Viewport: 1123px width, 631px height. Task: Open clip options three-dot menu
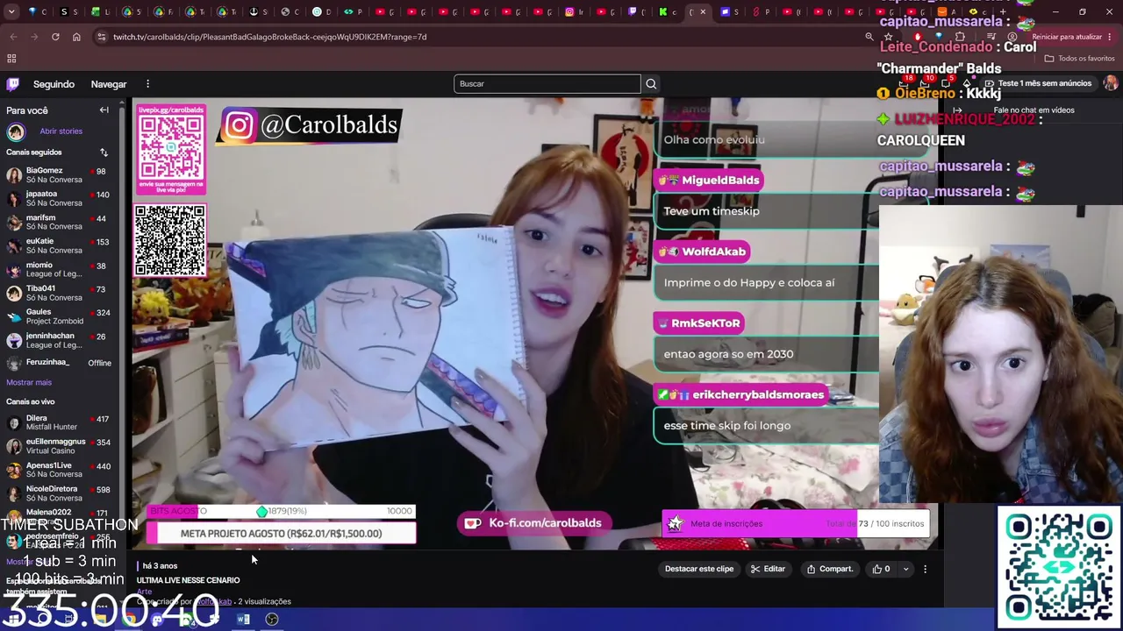point(925,569)
